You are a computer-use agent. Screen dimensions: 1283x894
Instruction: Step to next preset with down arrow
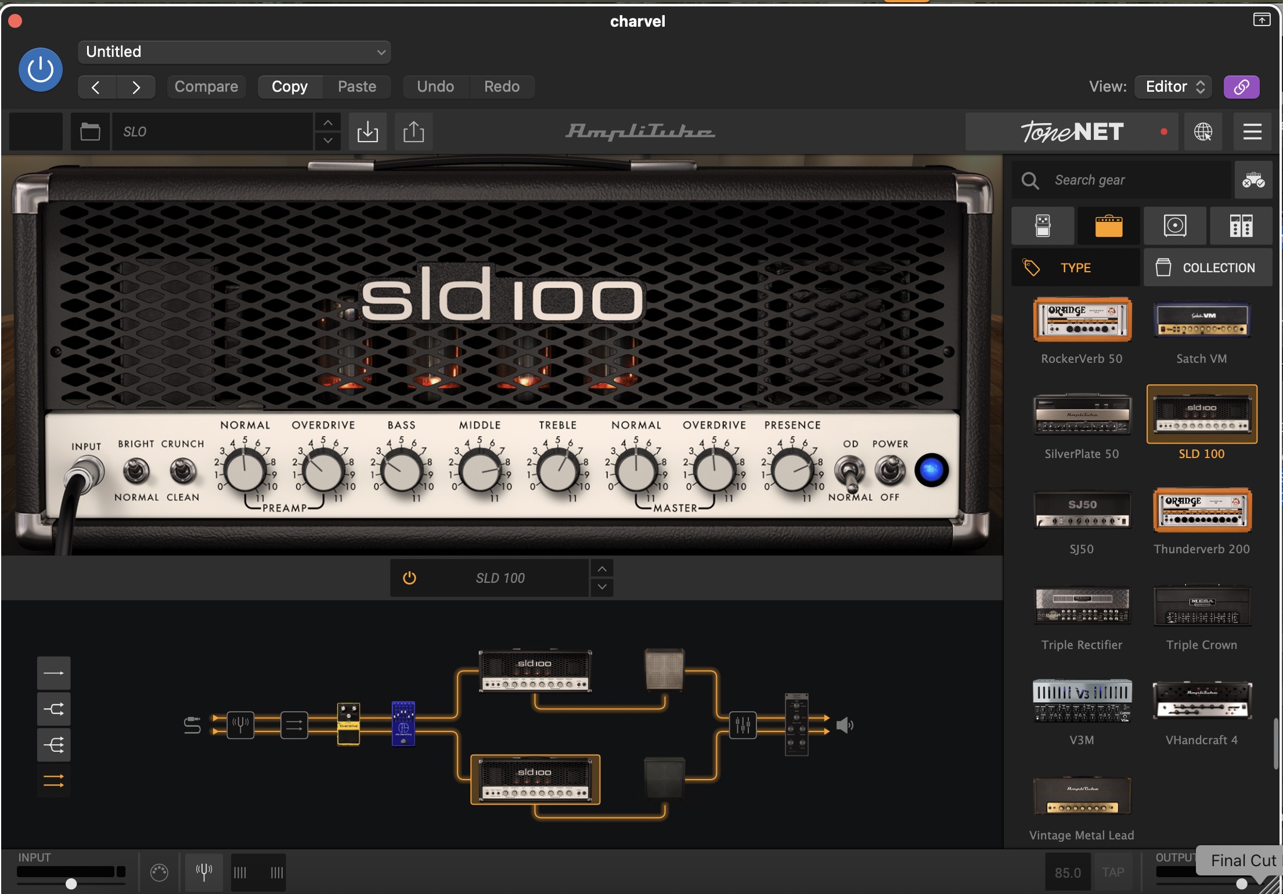(x=328, y=141)
